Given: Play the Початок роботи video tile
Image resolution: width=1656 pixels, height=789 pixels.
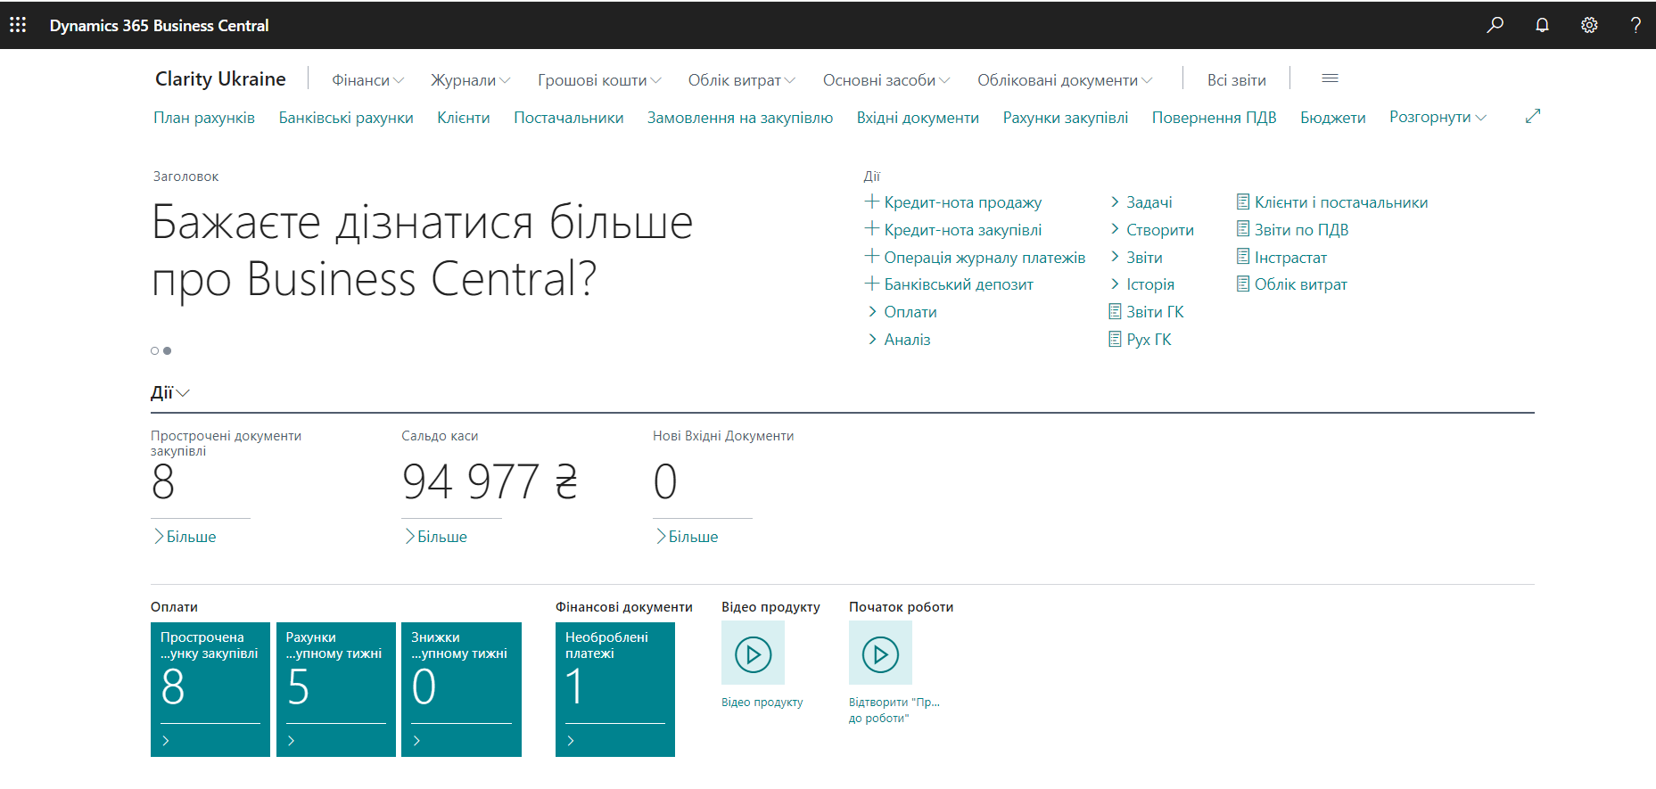Looking at the screenshot, I should [x=880, y=653].
